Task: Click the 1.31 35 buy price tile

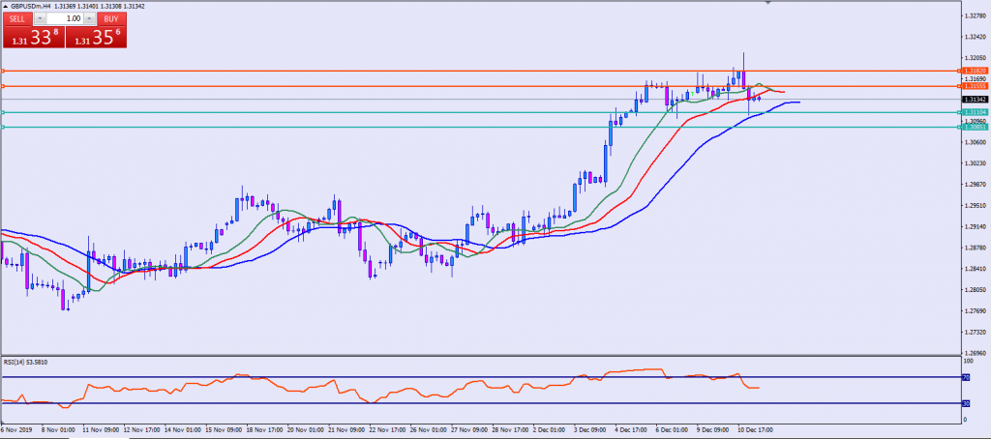Action: point(95,38)
